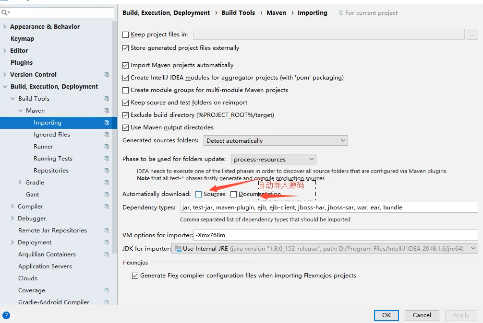Image resolution: width=483 pixels, height=323 pixels.
Task: Click project-level icon beside Arquillian Containers
Action: tap(107, 254)
